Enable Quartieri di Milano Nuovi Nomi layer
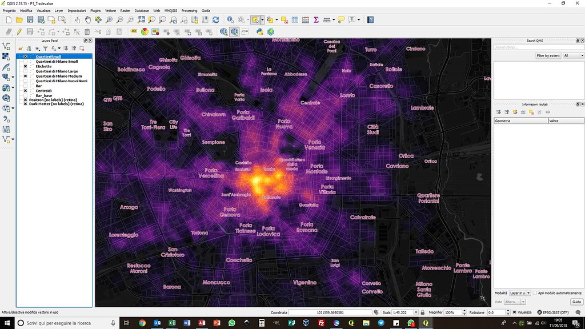 (x=25, y=81)
